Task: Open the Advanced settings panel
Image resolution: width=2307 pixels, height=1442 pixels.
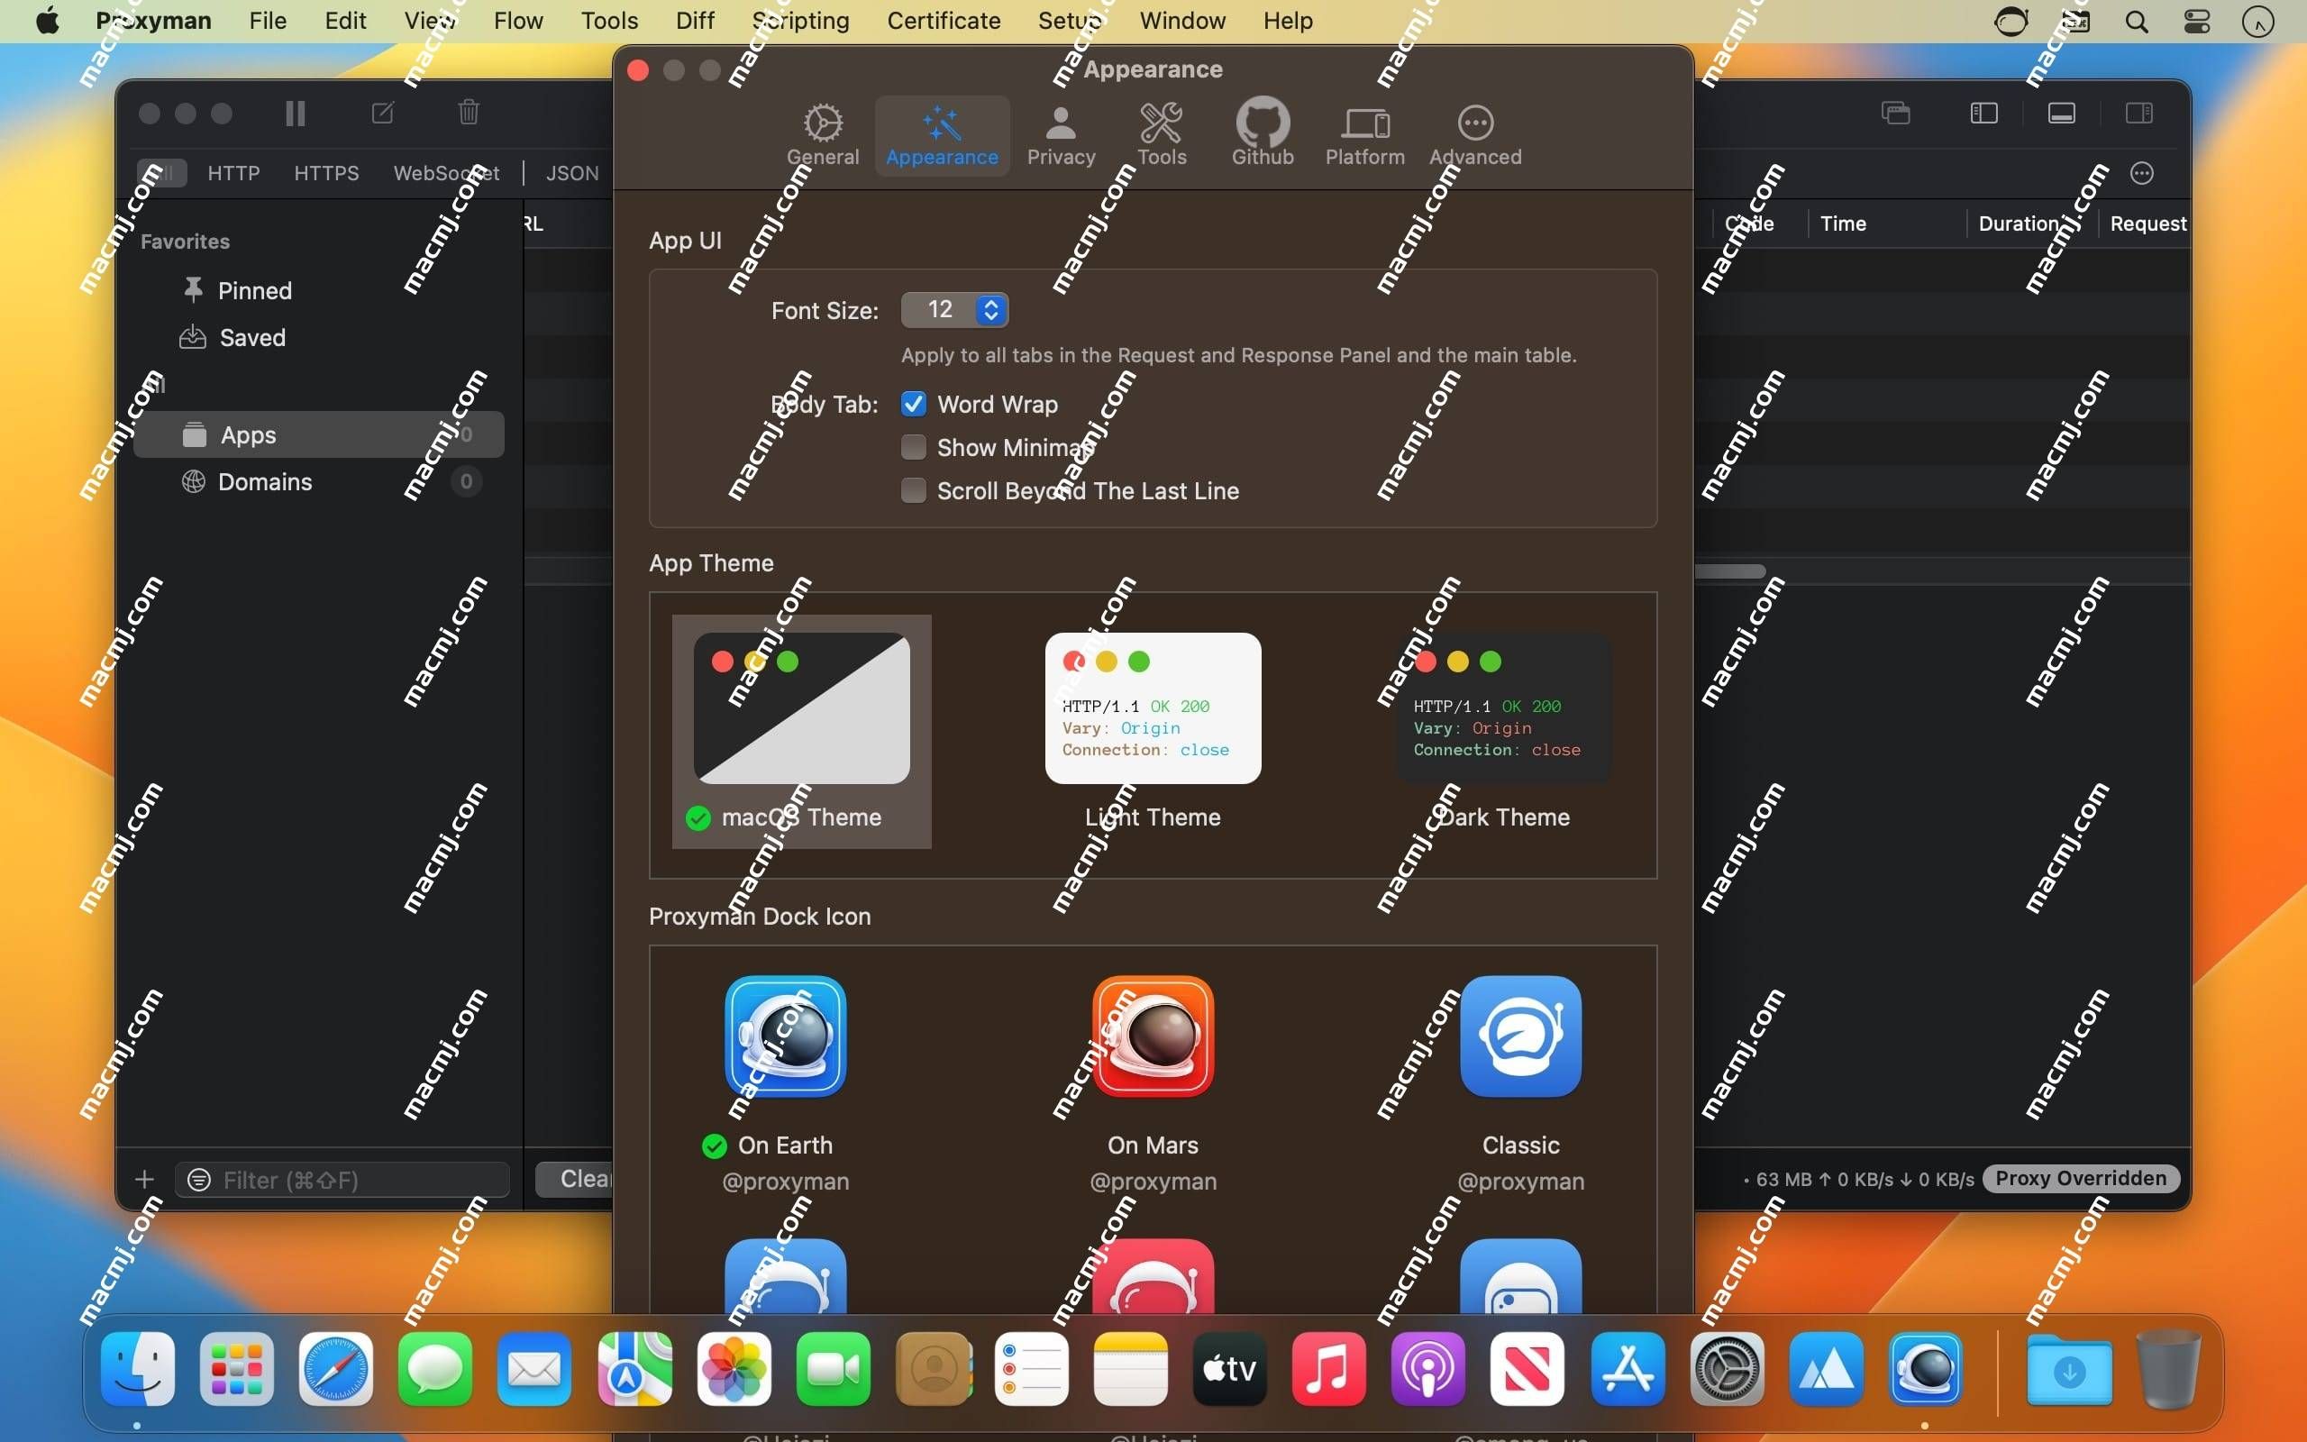Action: tap(1475, 132)
